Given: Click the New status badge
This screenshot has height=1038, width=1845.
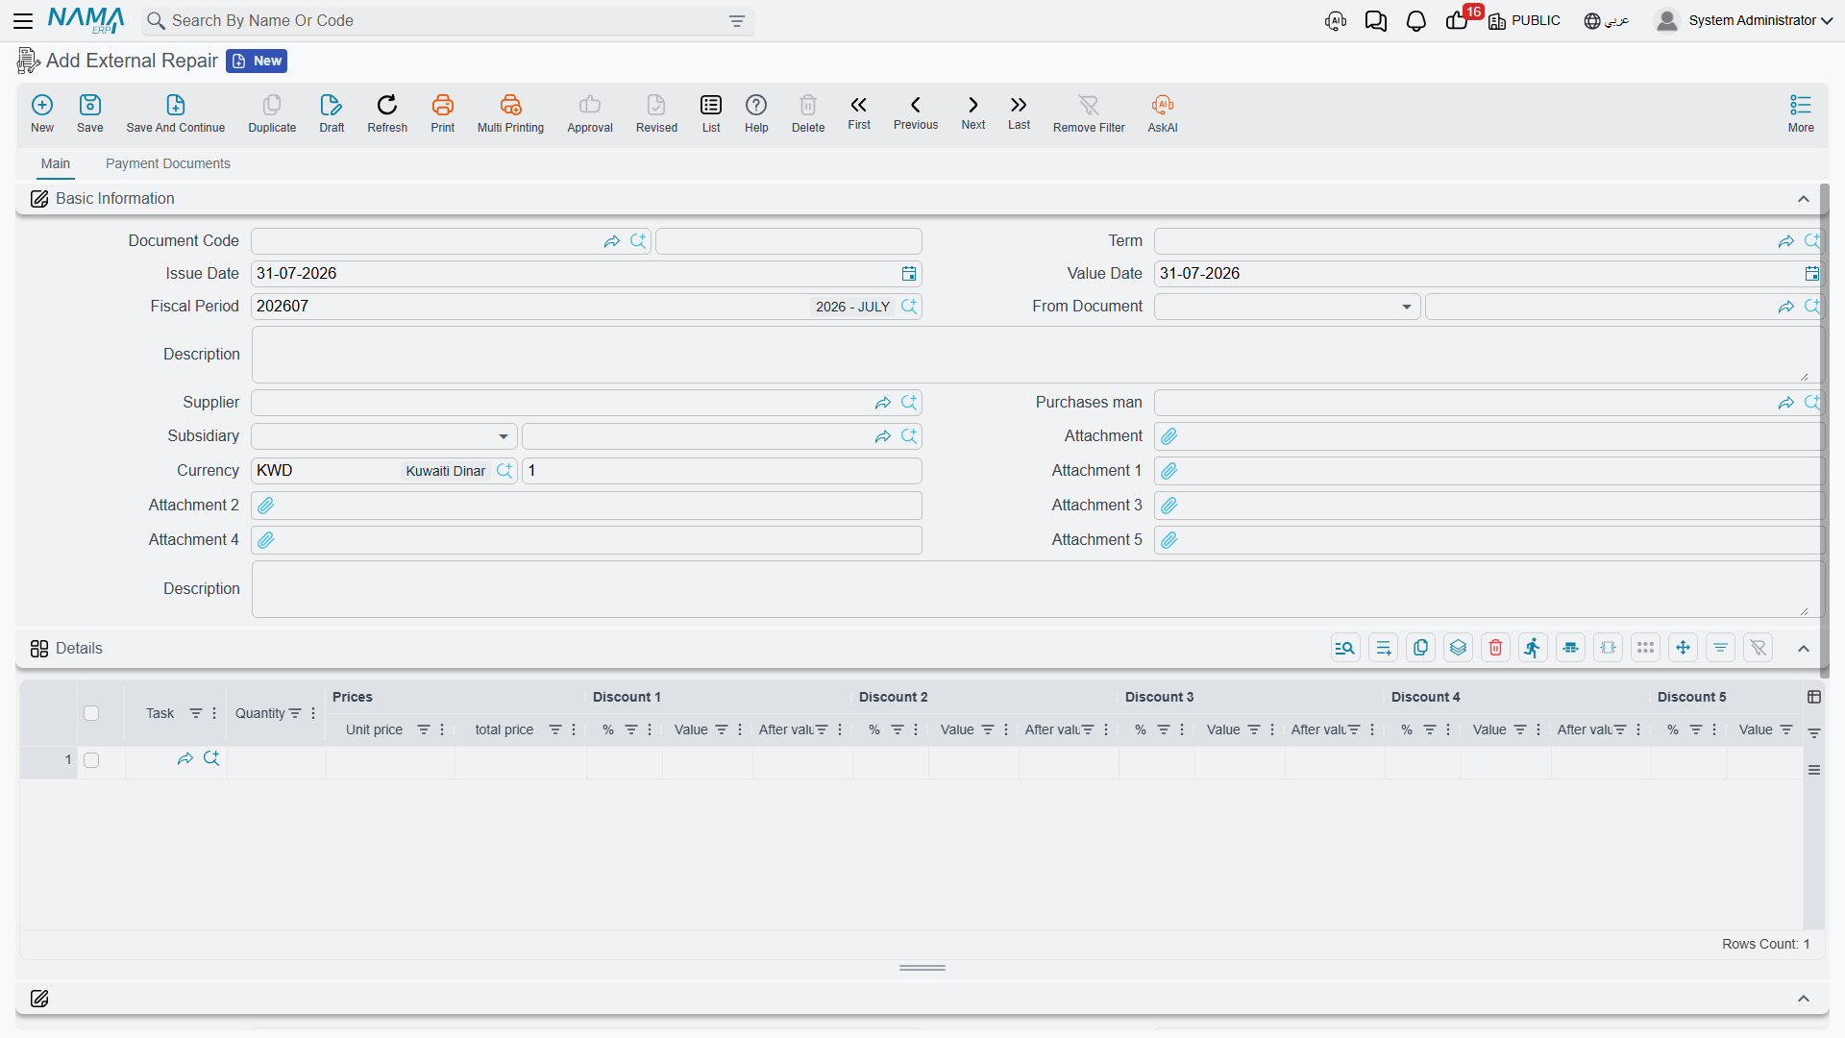Looking at the screenshot, I should click(257, 61).
